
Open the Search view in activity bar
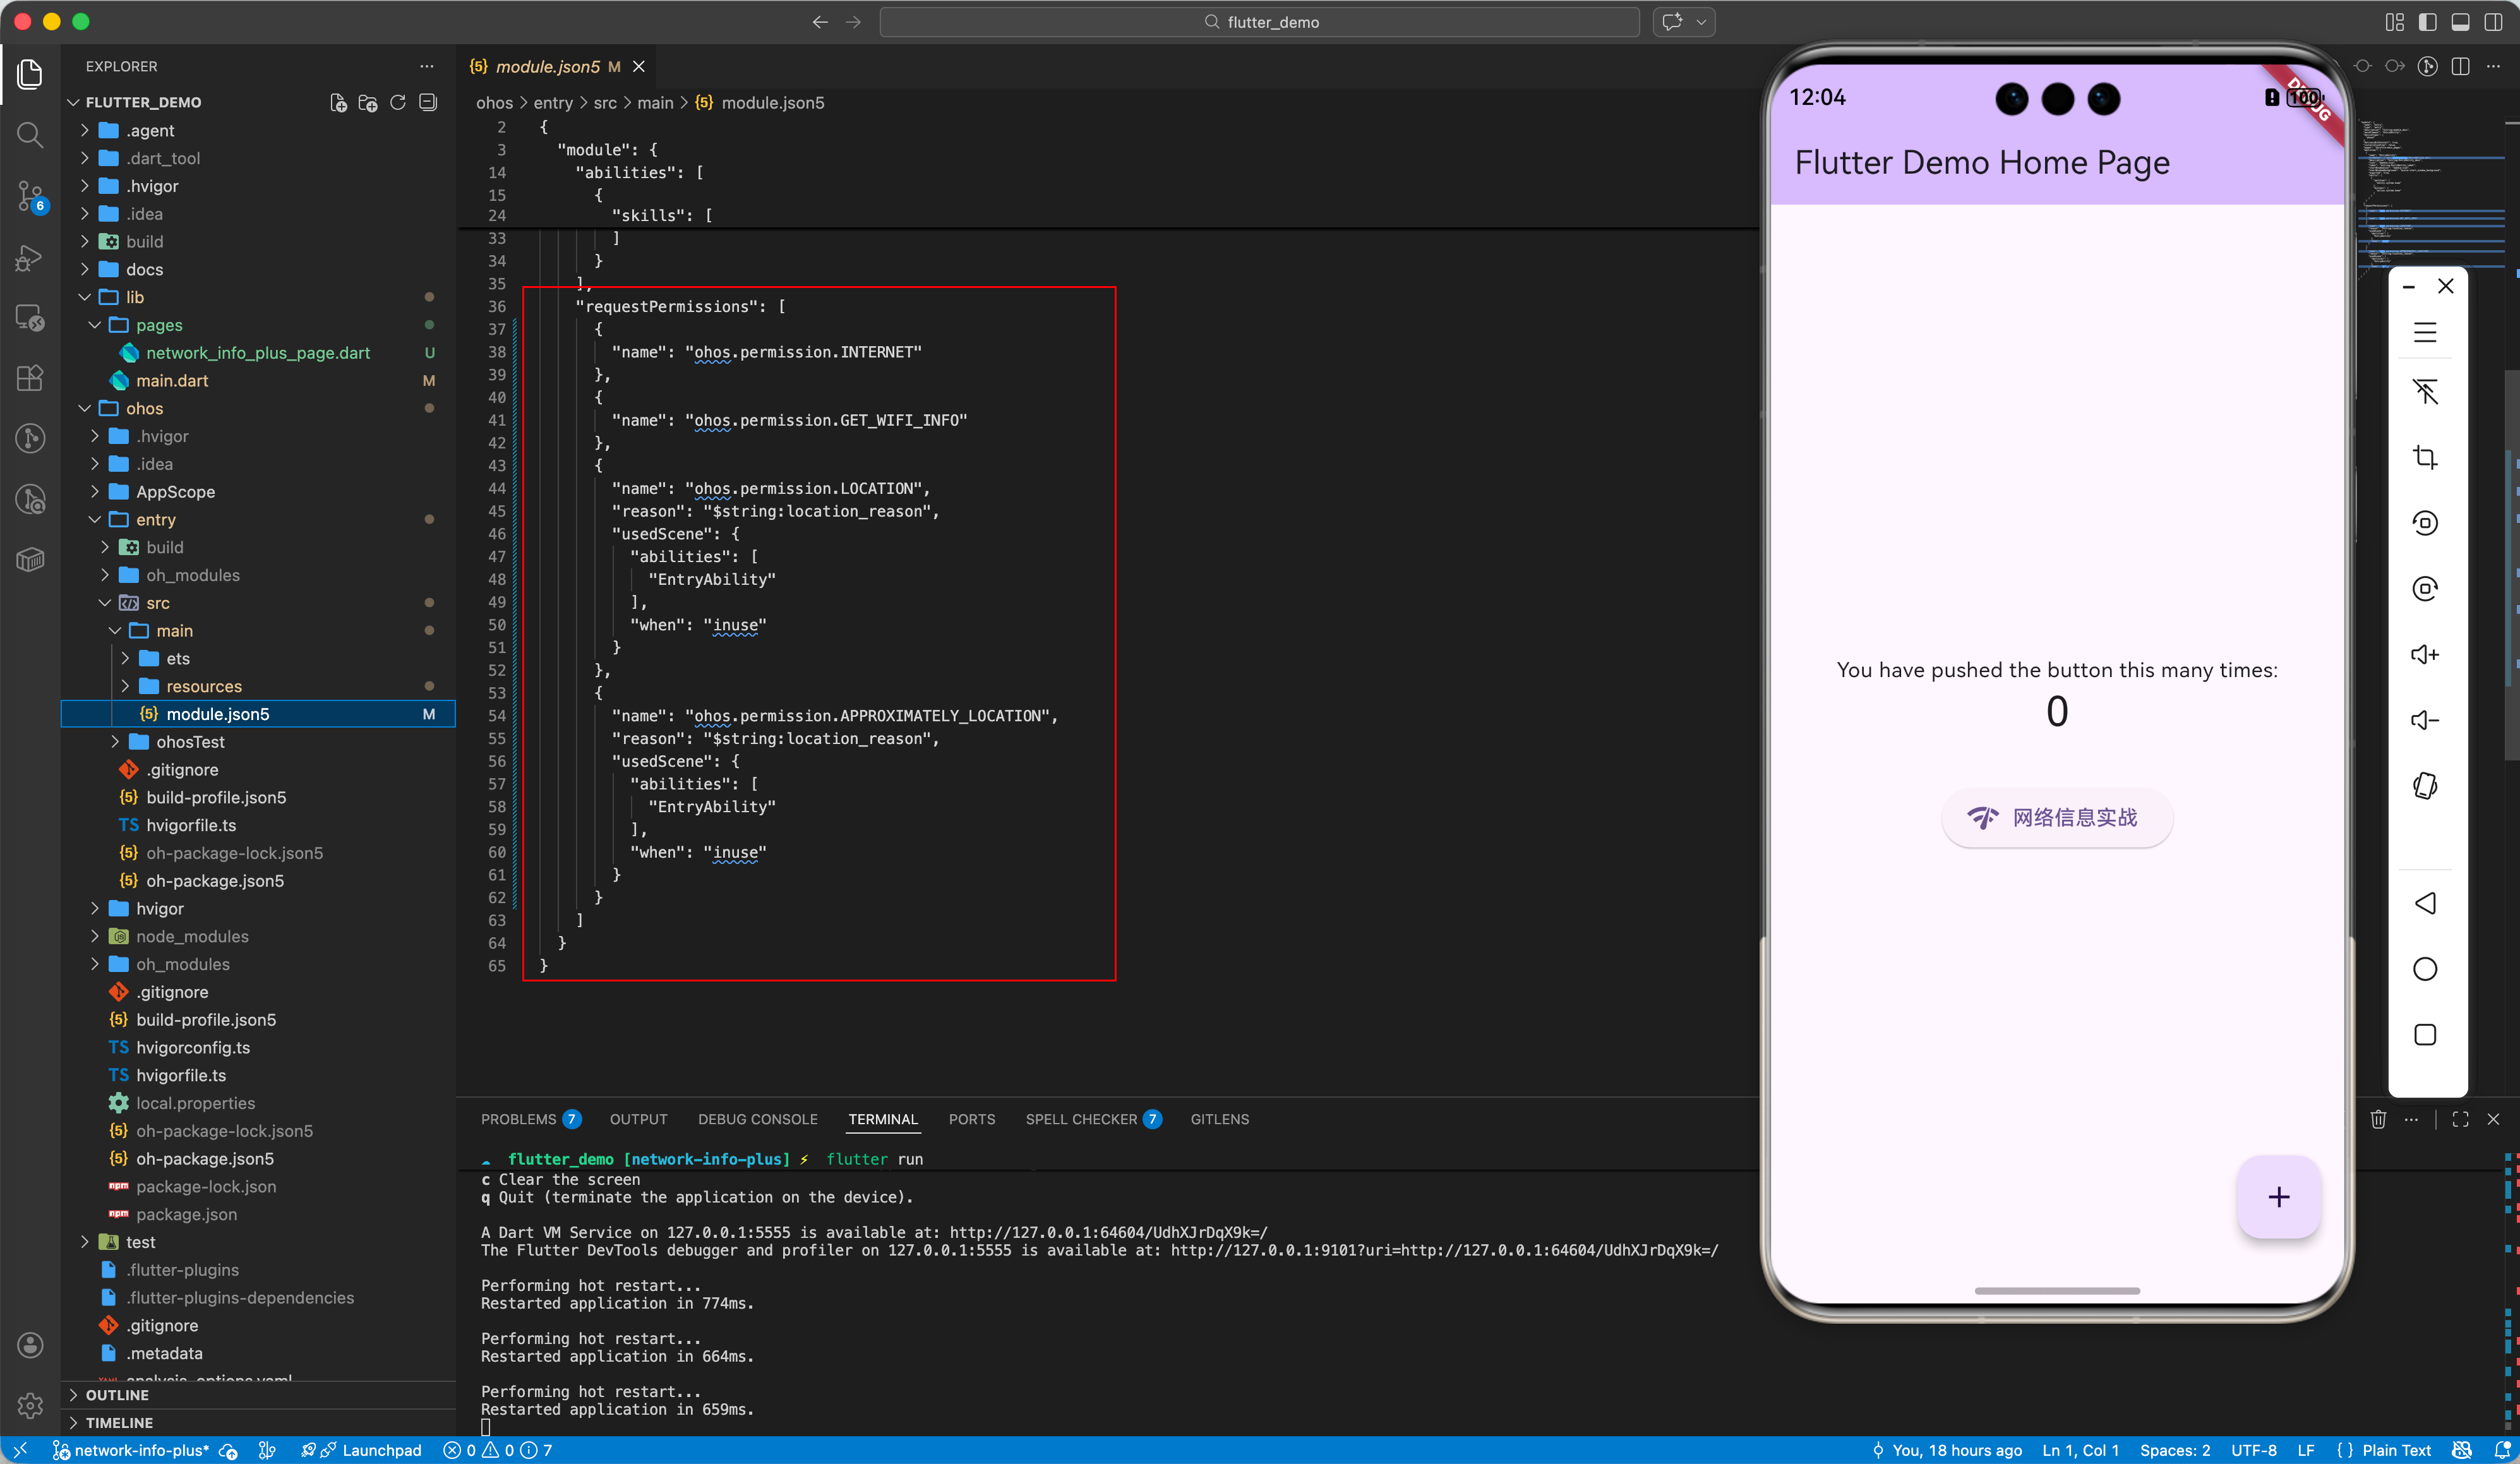click(x=30, y=135)
